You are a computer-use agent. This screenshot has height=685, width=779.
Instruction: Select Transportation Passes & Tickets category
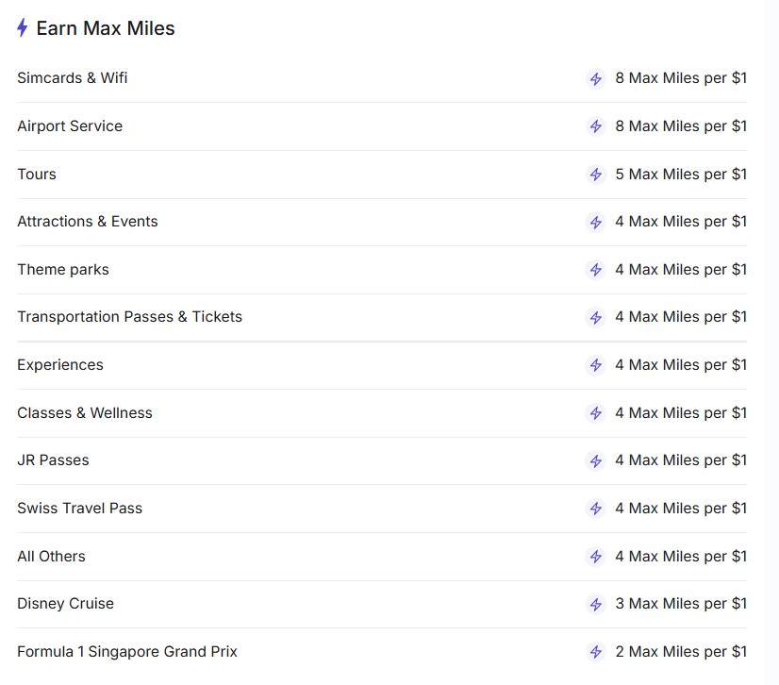pos(129,317)
